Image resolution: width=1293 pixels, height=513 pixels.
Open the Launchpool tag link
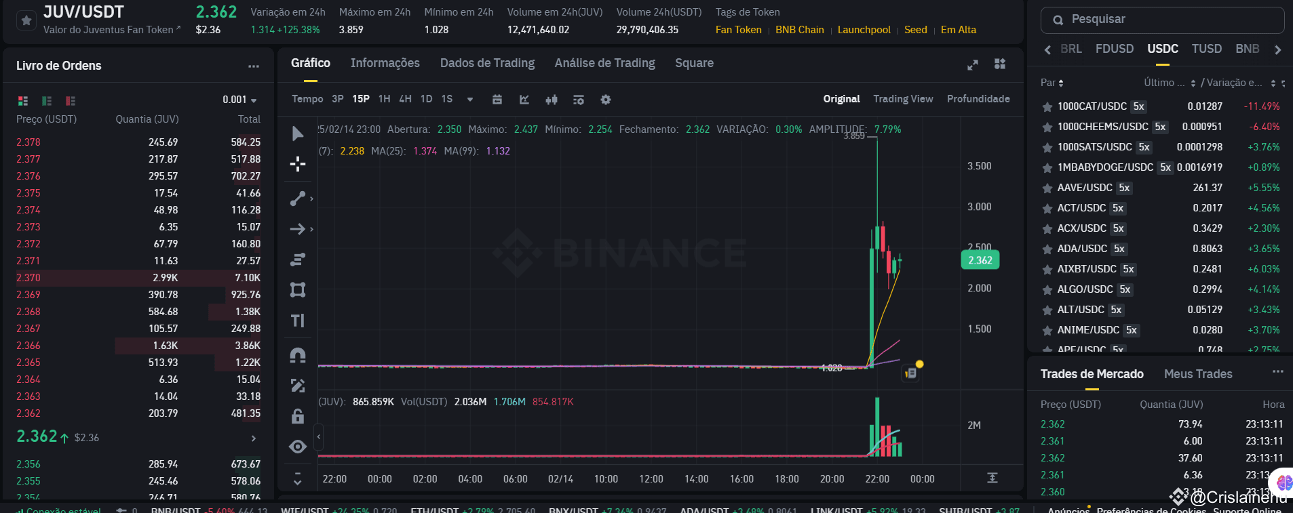[864, 30]
